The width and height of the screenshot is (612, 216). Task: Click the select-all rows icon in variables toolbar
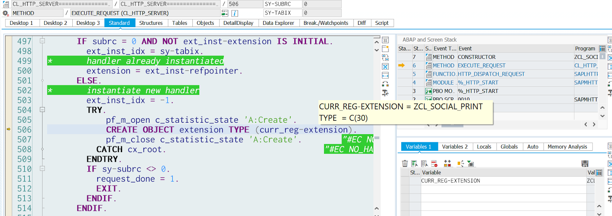[x=415, y=164]
